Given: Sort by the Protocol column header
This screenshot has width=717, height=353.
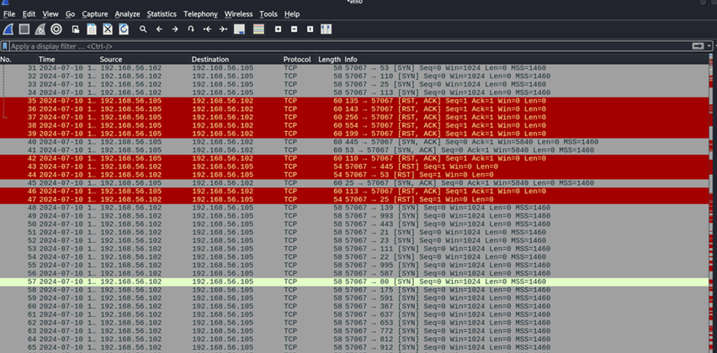Looking at the screenshot, I should (x=299, y=60).
